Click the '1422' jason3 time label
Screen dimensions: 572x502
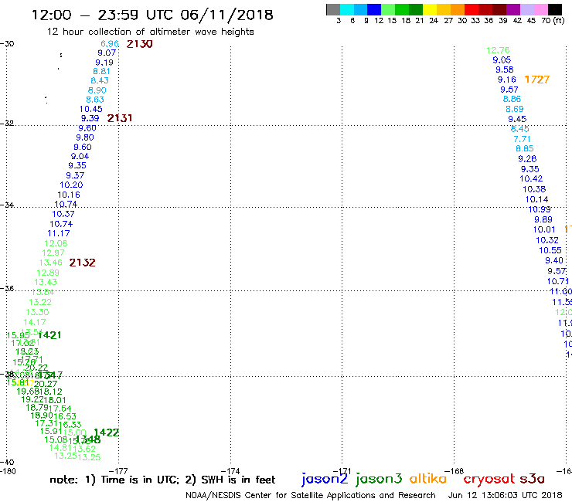pyautogui.click(x=107, y=432)
